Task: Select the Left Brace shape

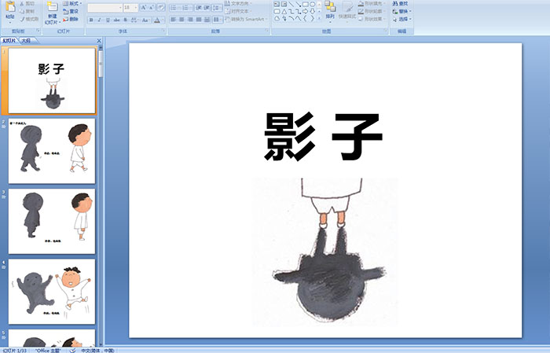Action: tap(305, 19)
